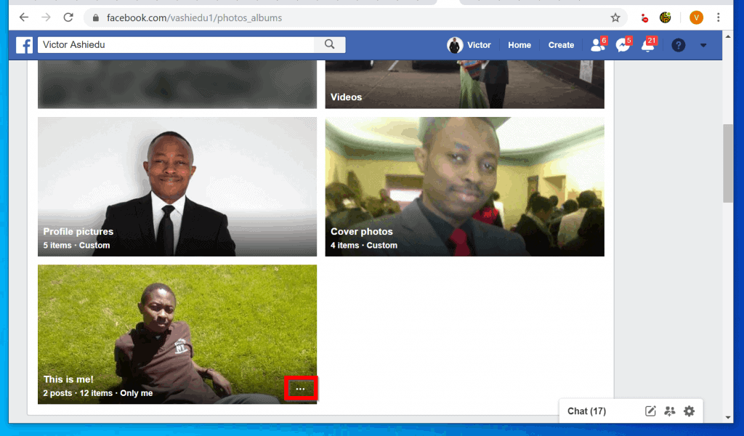
Task: Open the 'This is me!' album
Action: click(x=177, y=334)
